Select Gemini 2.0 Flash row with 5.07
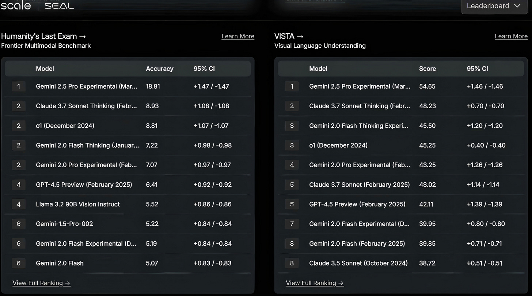Image resolution: width=532 pixels, height=296 pixels. [128, 263]
